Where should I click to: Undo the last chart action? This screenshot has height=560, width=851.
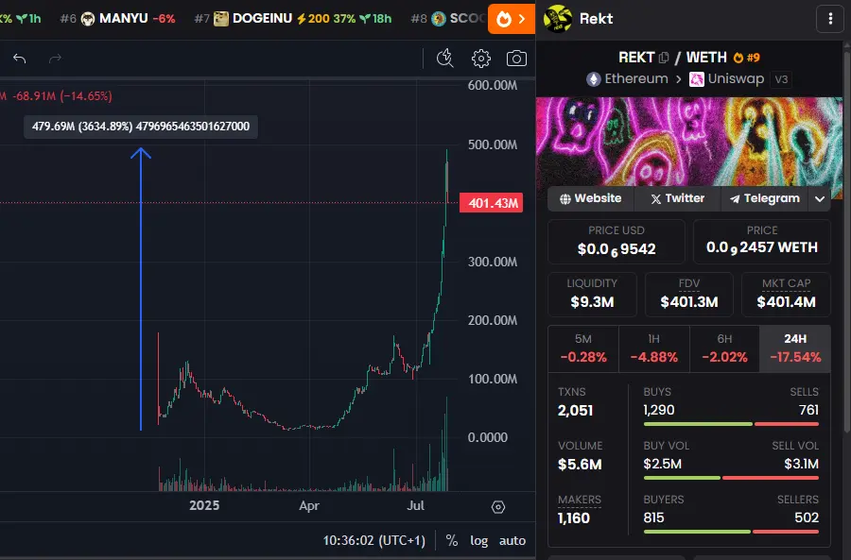pyautogui.click(x=20, y=59)
